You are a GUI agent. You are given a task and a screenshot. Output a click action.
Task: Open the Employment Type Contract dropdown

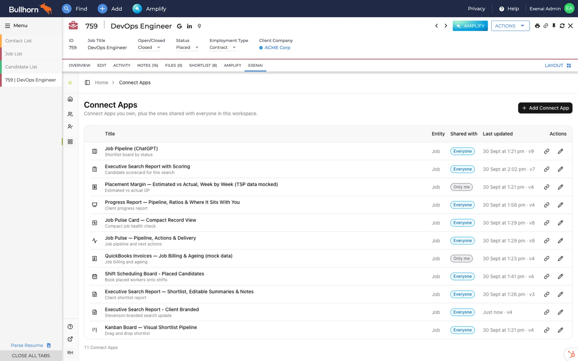coord(223,48)
